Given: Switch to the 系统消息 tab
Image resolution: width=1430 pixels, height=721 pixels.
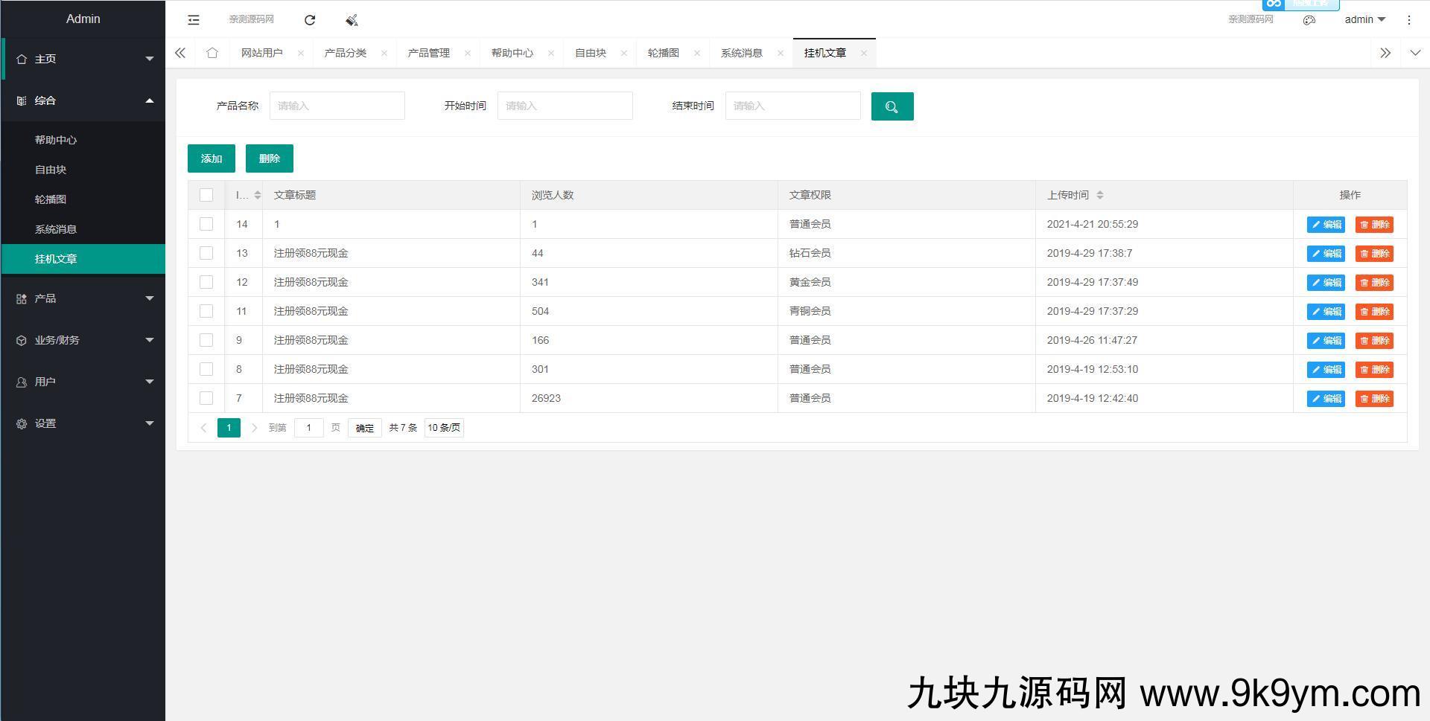Looking at the screenshot, I should click(x=742, y=53).
